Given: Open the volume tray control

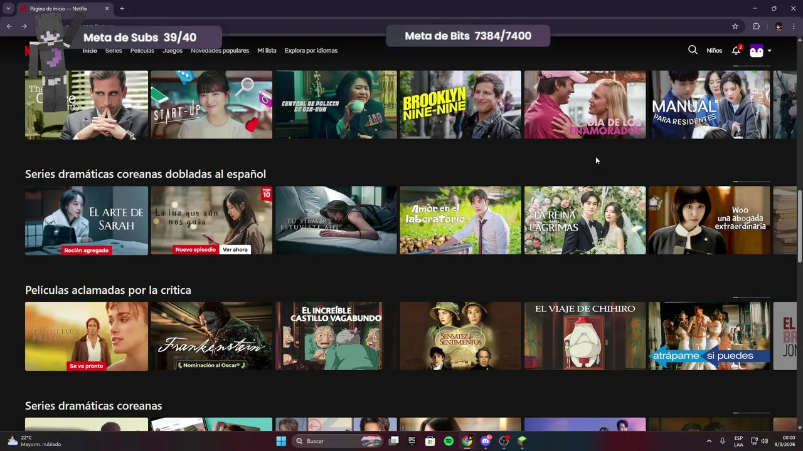Looking at the screenshot, I should [x=764, y=441].
